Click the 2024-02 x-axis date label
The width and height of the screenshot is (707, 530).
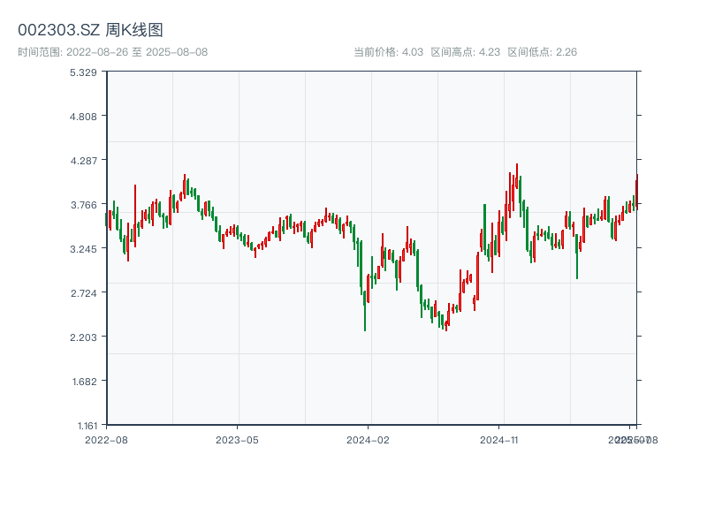[x=369, y=439]
